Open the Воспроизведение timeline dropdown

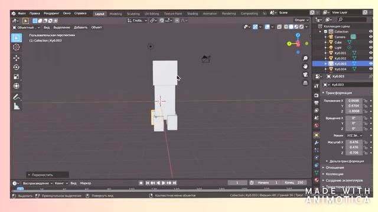tap(38, 183)
